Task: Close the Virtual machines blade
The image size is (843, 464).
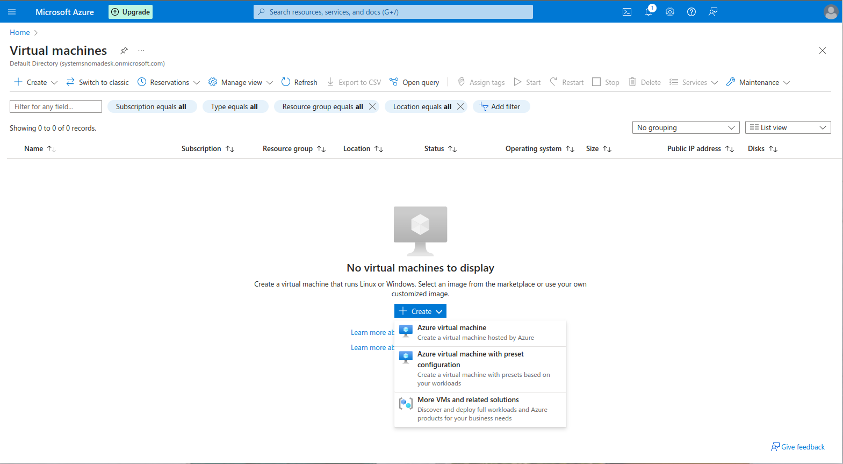Action: click(x=823, y=51)
